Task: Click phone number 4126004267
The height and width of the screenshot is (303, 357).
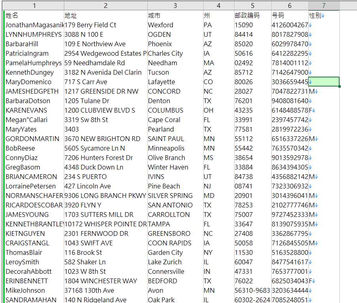Action: point(290,25)
